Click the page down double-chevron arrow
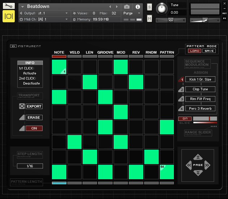 (x=198, y=173)
